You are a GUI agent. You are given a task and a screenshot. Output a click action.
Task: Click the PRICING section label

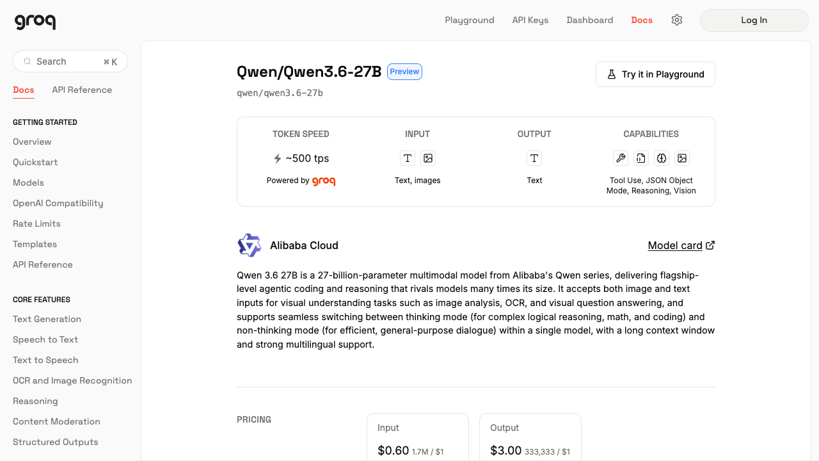coord(254,419)
